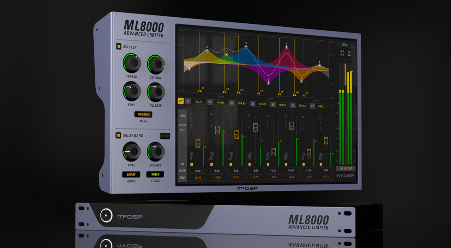This screenshot has height=248, width=451.
Task: Click the LINK row label
Action: pyautogui.click(x=183, y=116)
